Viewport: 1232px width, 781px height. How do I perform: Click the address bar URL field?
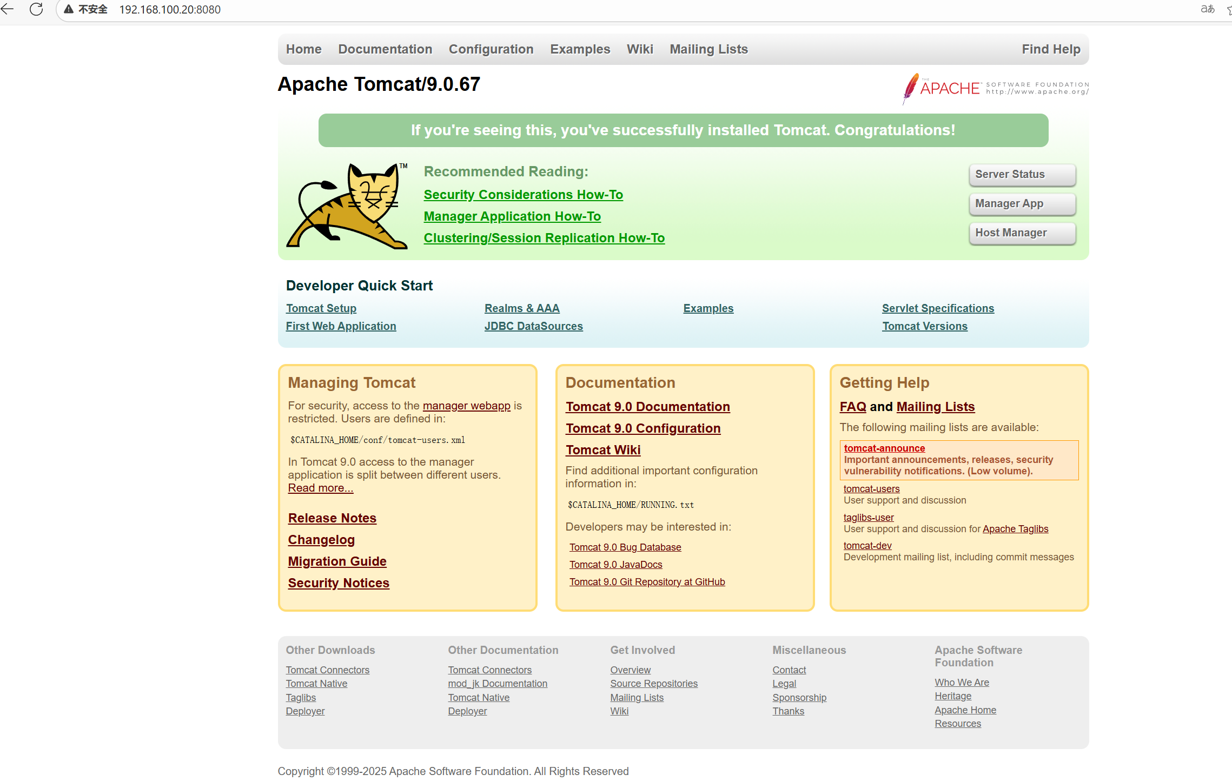169,9
